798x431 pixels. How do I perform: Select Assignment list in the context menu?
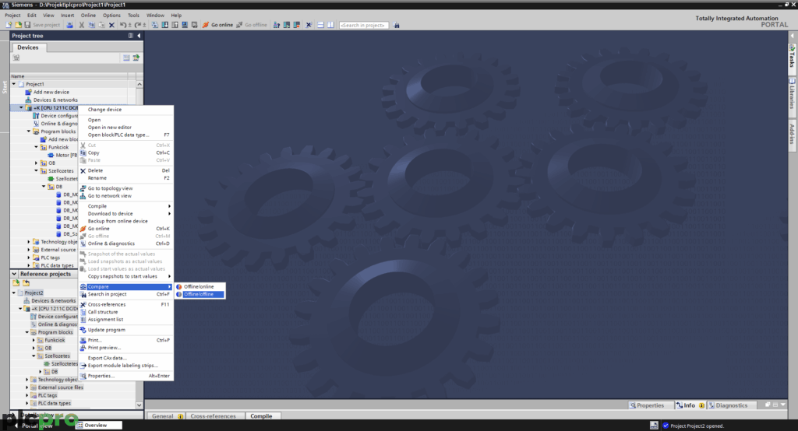(x=125, y=320)
